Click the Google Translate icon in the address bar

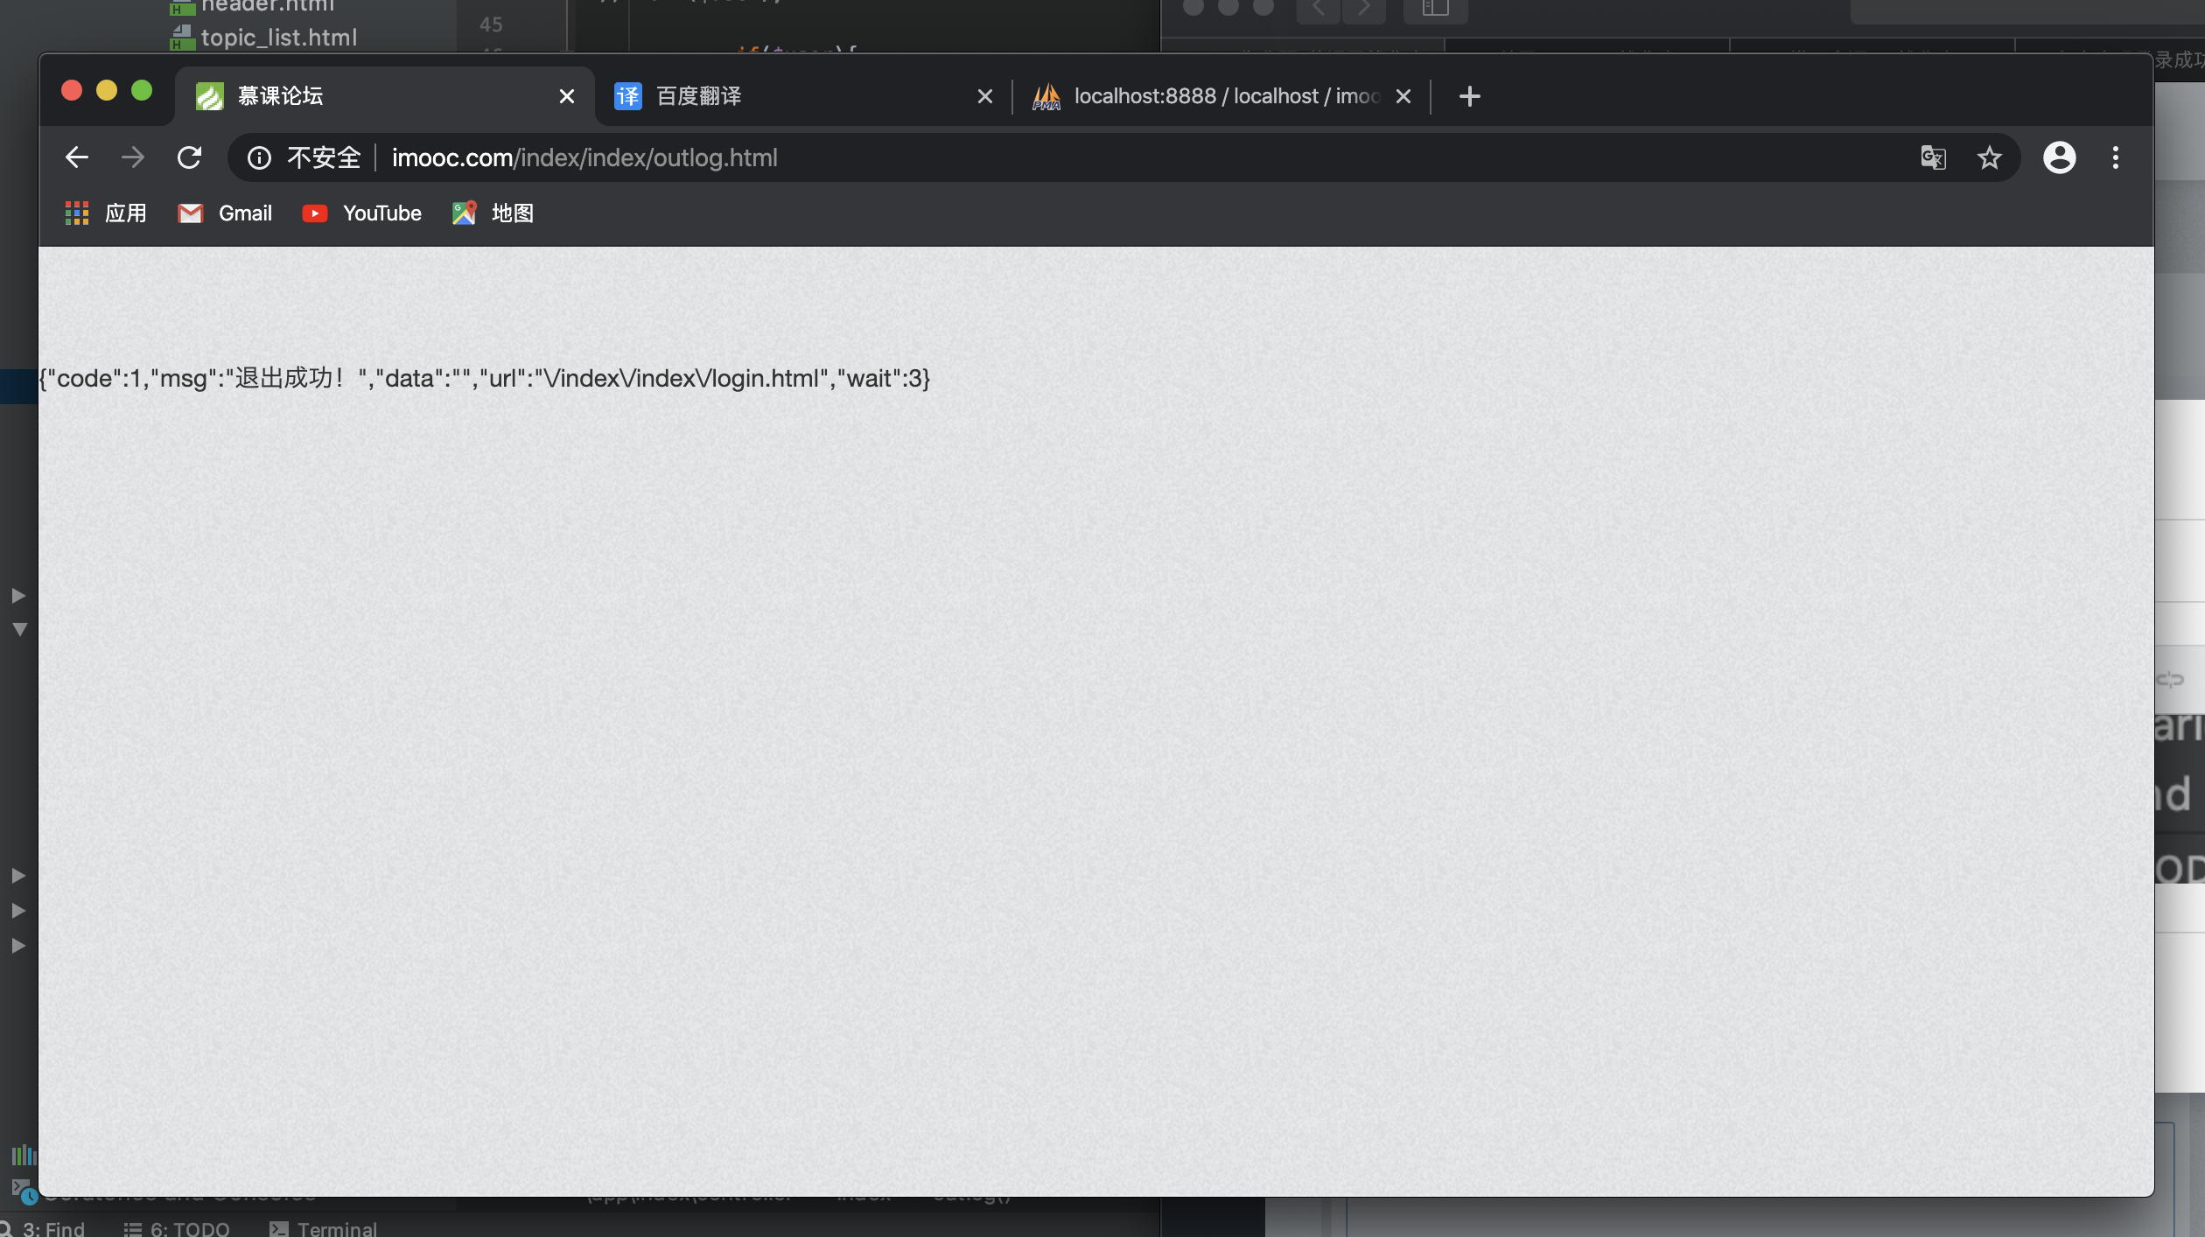[1933, 157]
